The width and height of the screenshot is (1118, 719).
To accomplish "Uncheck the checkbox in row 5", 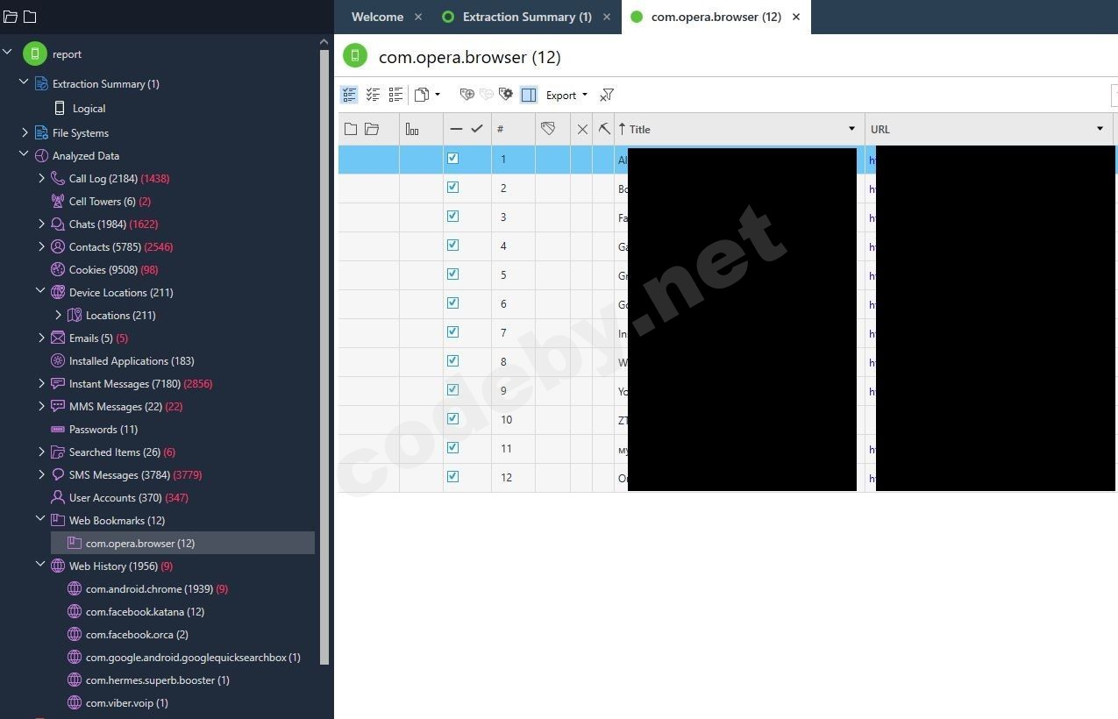I will pos(453,274).
